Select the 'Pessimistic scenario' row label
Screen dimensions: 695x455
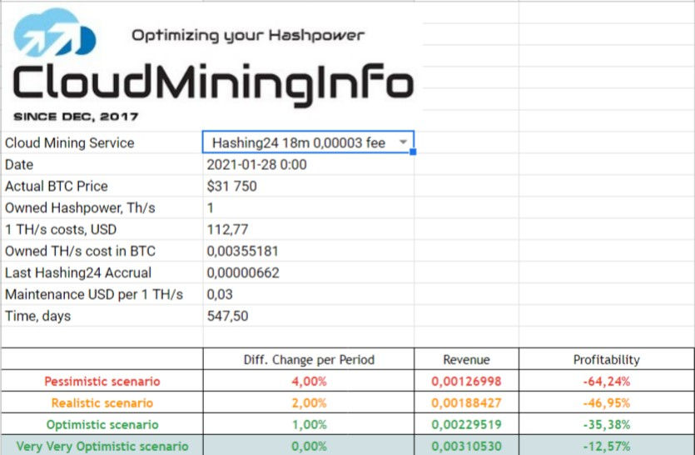[102, 382]
